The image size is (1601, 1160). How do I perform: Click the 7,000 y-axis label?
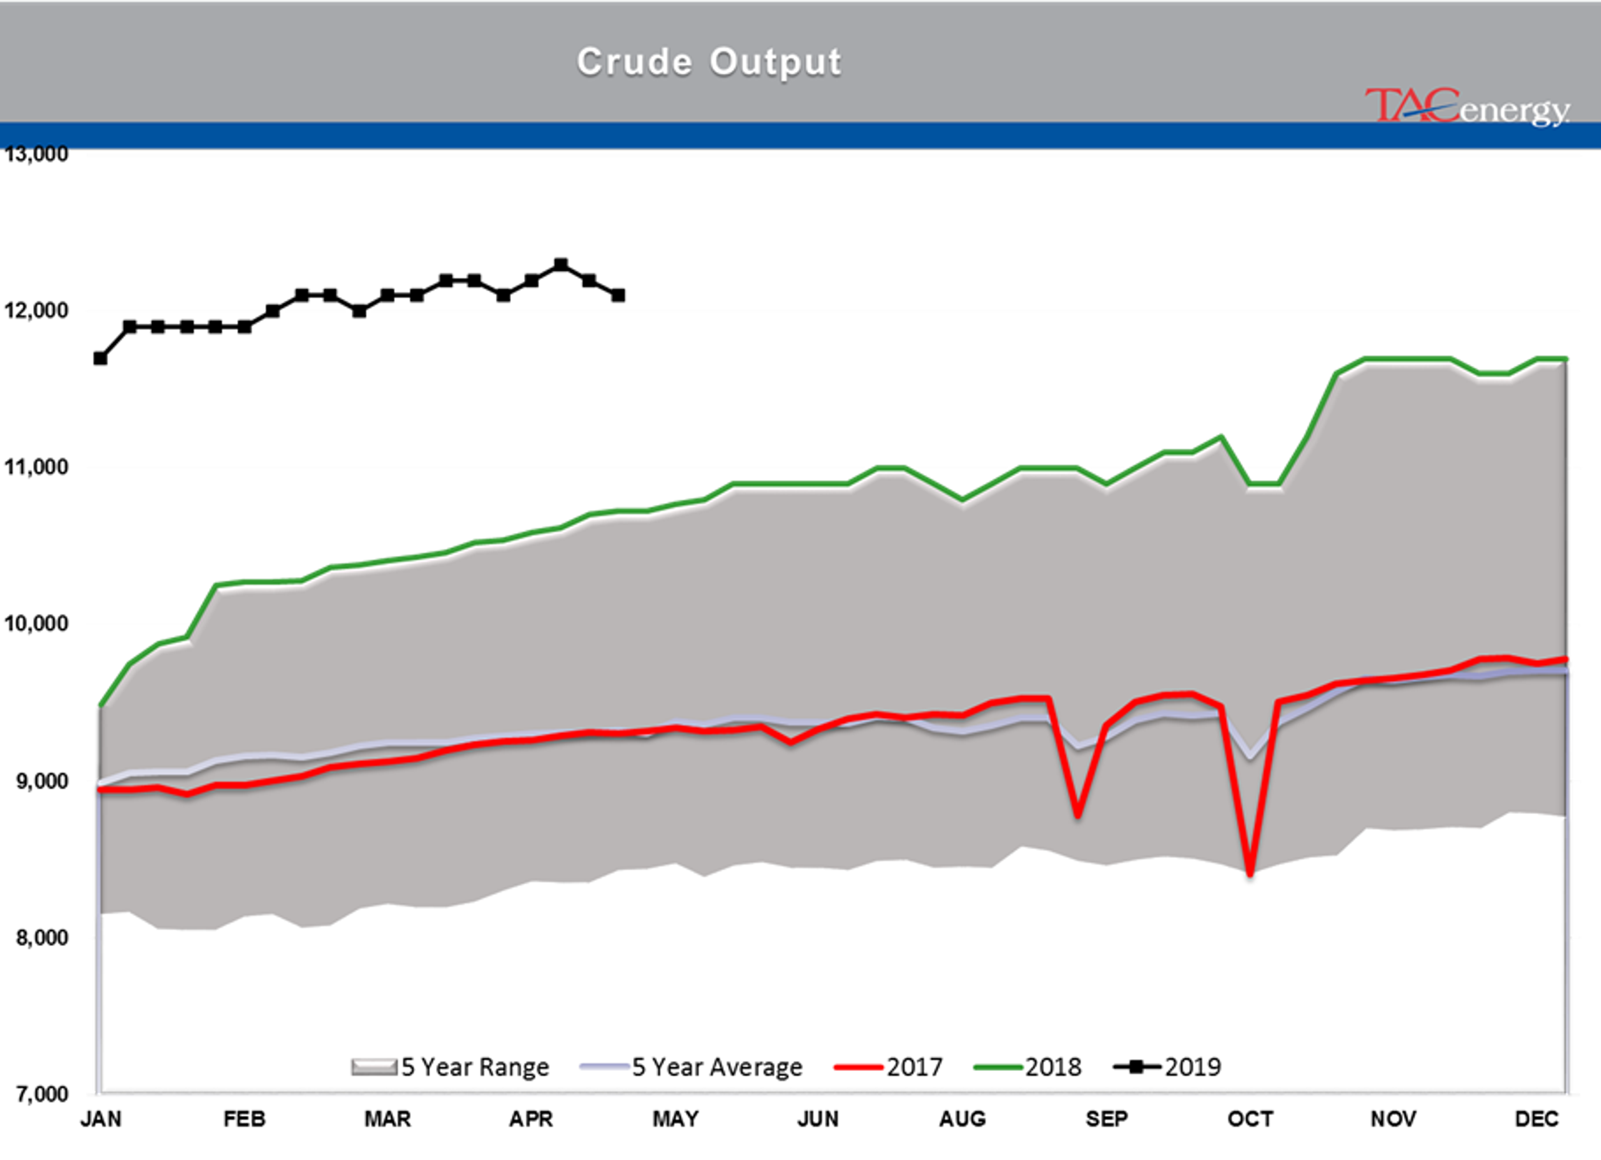[43, 1095]
